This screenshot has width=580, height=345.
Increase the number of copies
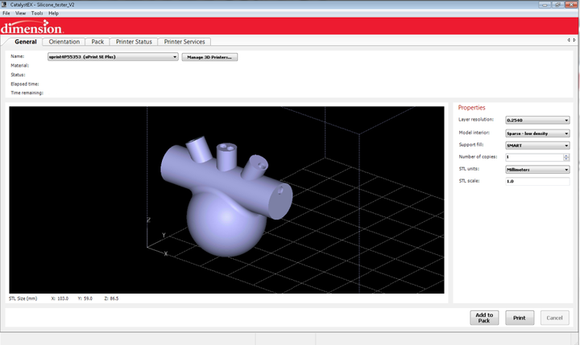(566, 155)
